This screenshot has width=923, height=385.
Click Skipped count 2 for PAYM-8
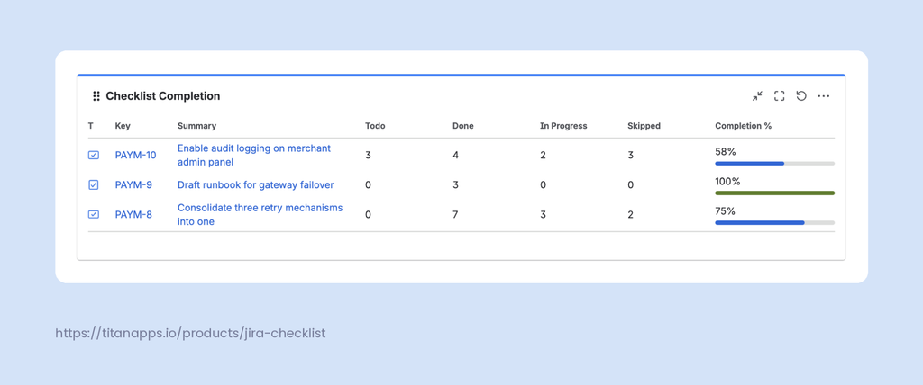click(x=630, y=215)
